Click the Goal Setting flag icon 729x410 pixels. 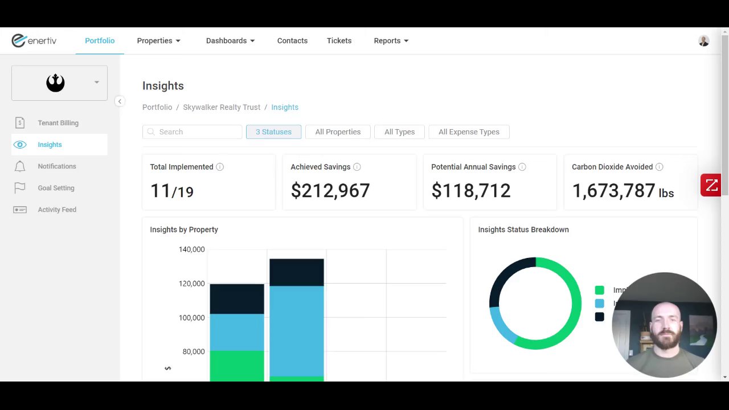click(20, 188)
